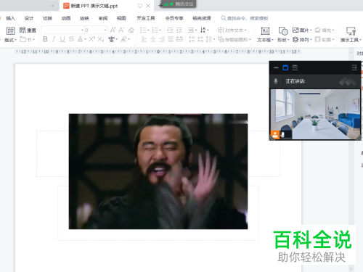
Task: Click the Reset (重置) slide button
Action: (x=28, y=30)
